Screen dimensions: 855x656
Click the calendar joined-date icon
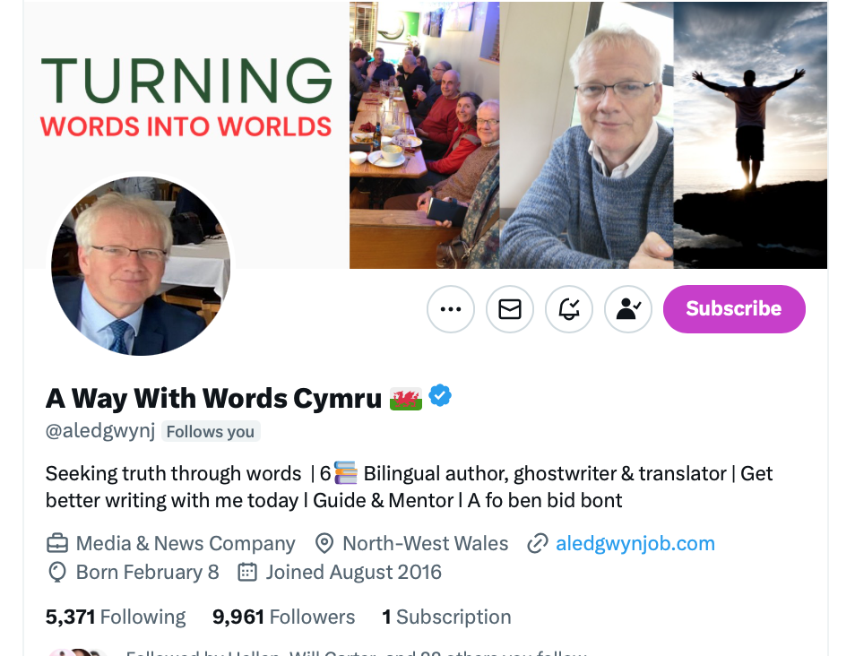pos(247,572)
